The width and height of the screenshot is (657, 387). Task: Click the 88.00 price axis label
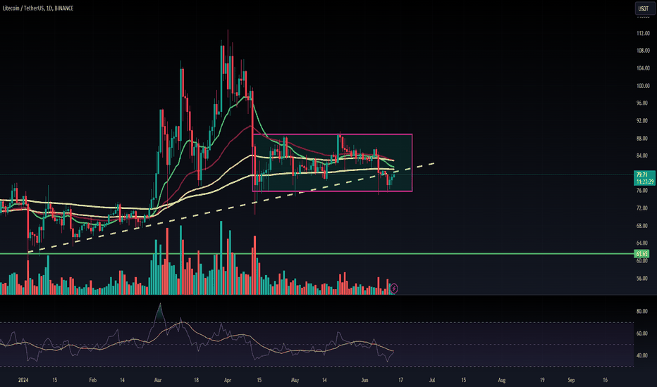point(641,138)
